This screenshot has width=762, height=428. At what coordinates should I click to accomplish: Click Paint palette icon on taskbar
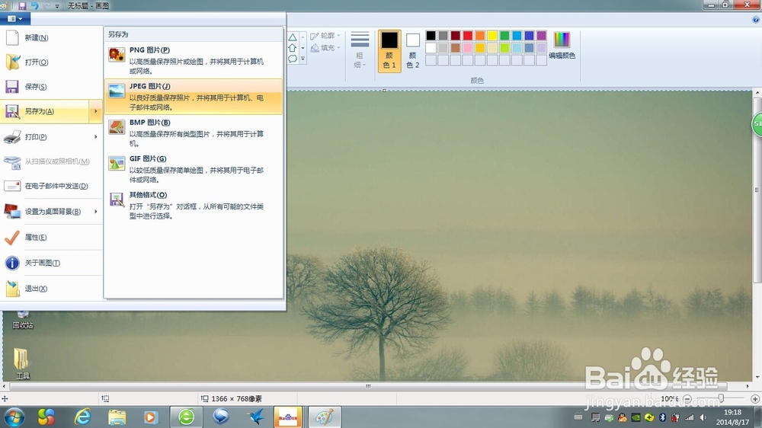click(325, 417)
